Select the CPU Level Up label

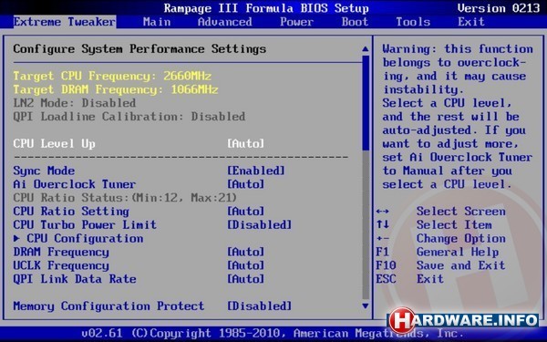pos(54,143)
